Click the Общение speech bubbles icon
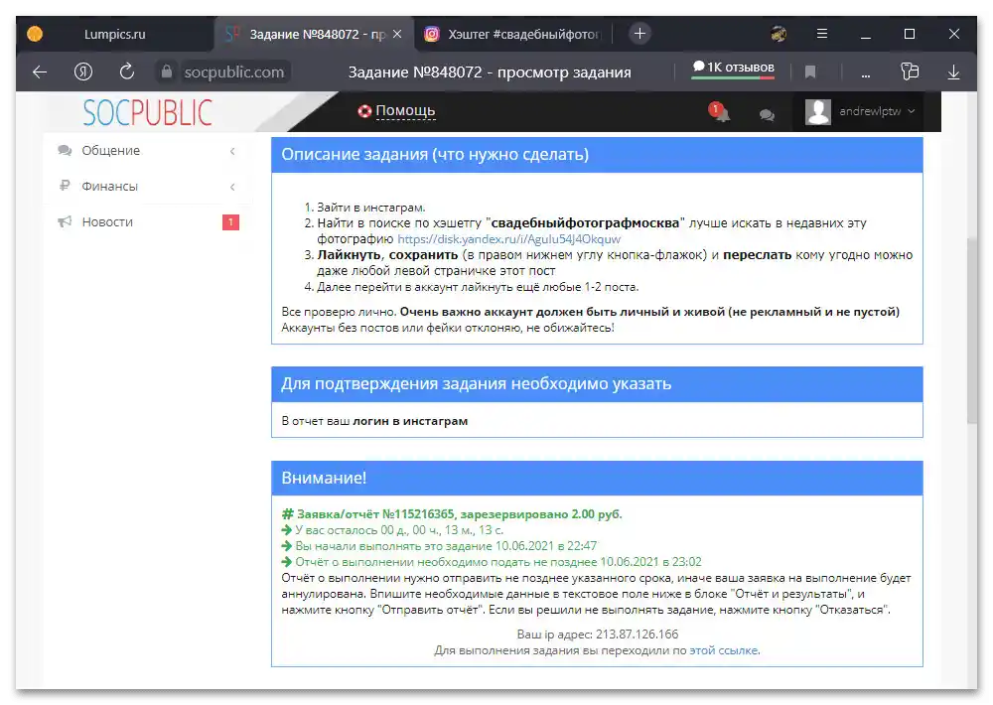Image resolution: width=993 pixels, height=705 pixels. coord(65,151)
